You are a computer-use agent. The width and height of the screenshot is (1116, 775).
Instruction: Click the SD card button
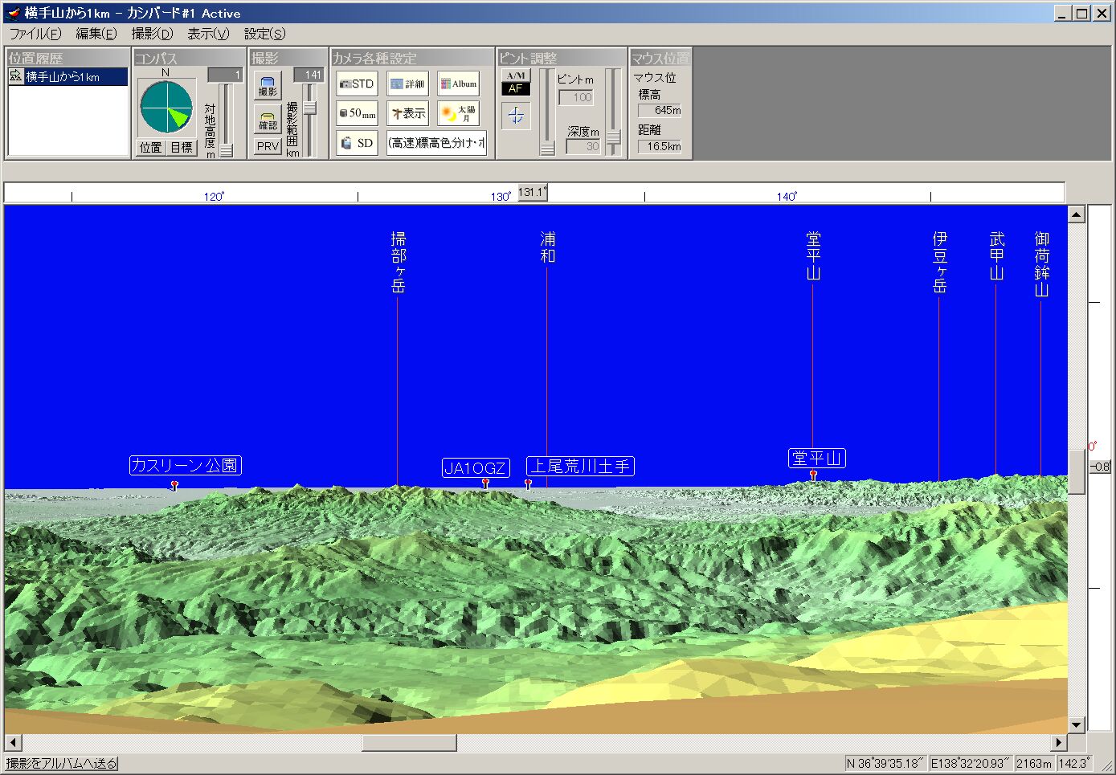tap(357, 143)
